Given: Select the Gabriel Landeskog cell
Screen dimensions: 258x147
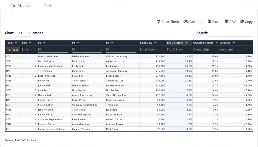Looking at the screenshot, I should 122,57.
